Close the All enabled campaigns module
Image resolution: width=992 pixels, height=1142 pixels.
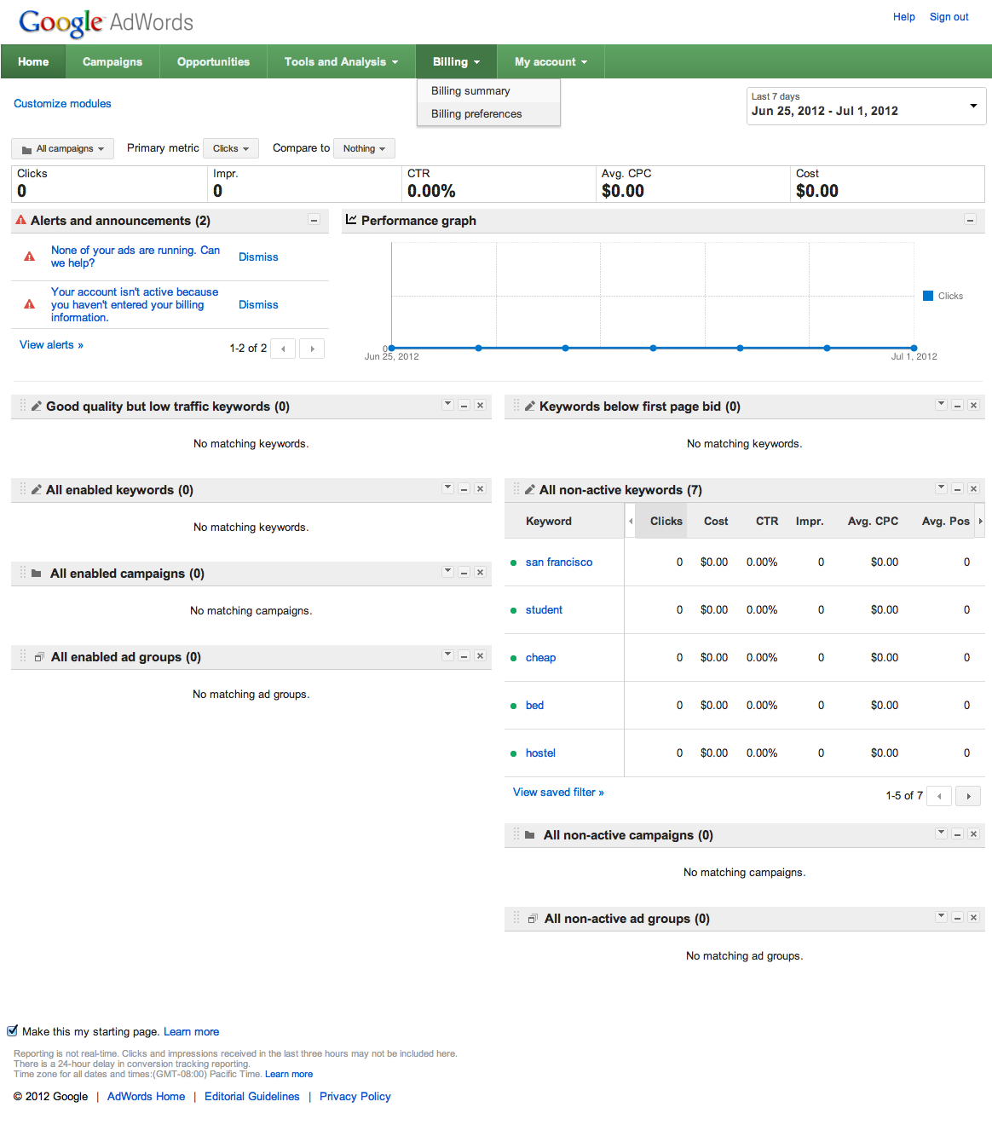[x=481, y=573]
